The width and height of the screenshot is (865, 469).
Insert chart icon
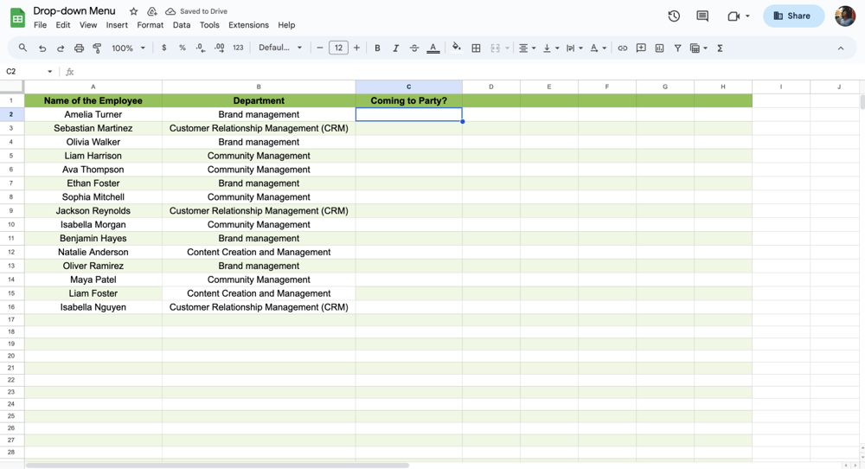click(x=659, y=48)
